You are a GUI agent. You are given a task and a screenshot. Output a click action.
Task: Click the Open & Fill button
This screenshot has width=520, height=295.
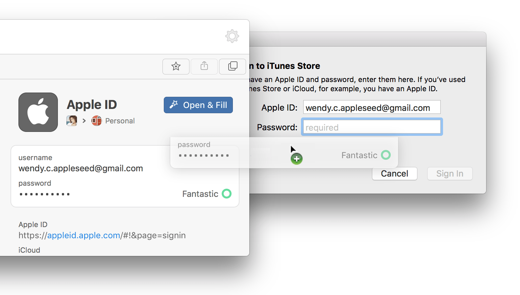click(x=198, y=105)
